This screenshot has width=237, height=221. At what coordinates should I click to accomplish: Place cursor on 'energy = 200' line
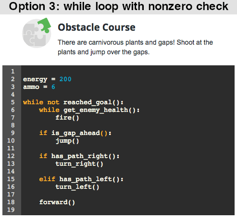(x=47, y=79)
